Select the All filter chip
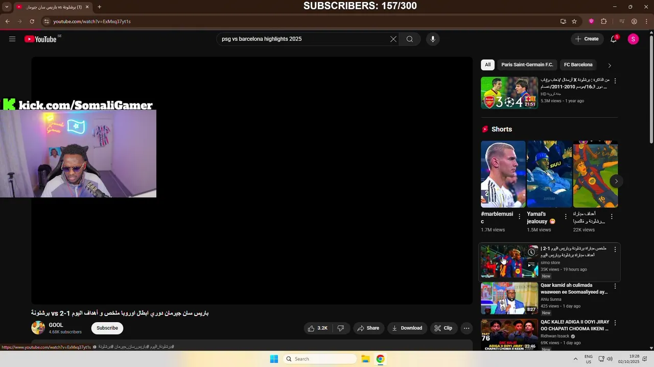 pos(487,65)
